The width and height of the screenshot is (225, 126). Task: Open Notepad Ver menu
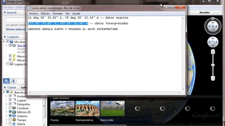click(67, 14)
